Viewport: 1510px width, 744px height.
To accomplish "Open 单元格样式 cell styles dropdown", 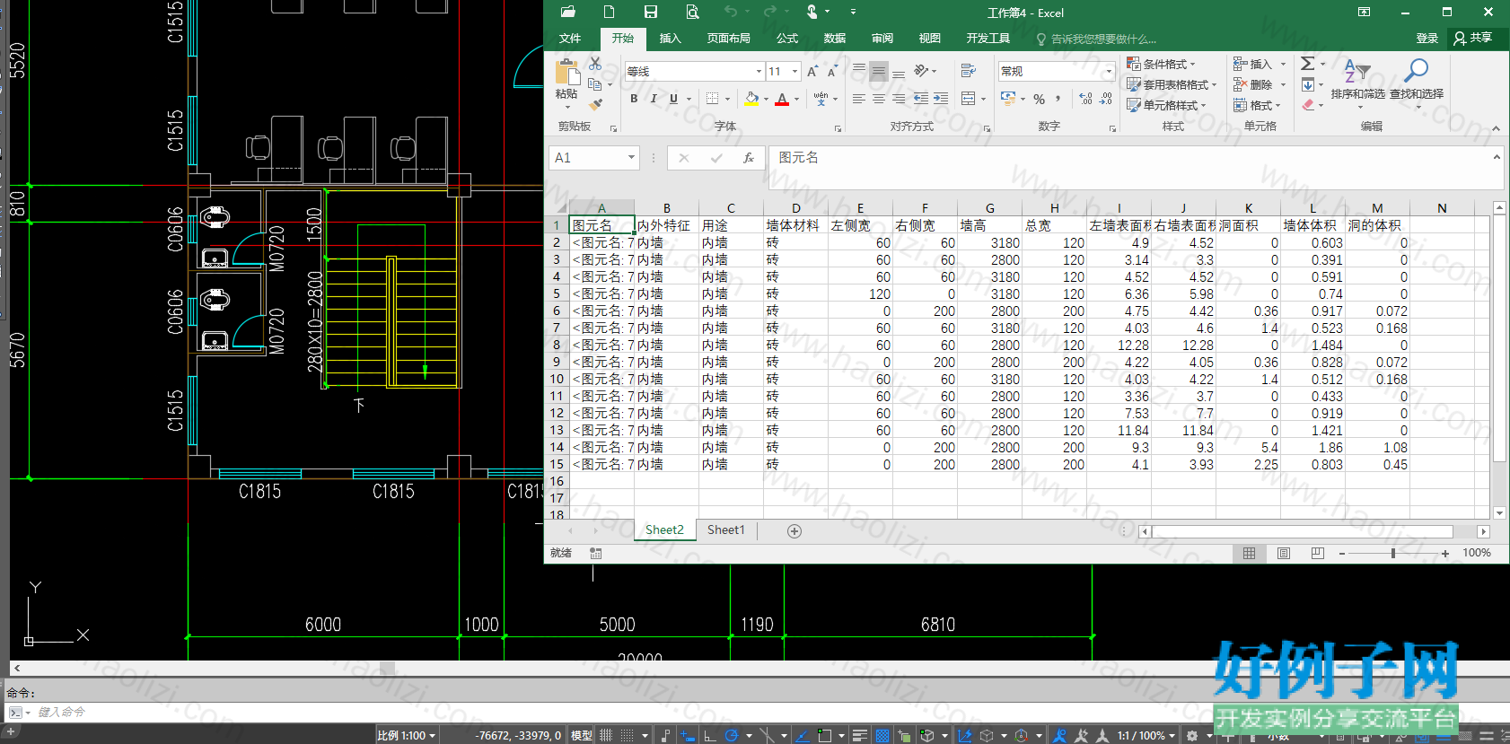I will pyautogui.click(x=1166, y=105).
